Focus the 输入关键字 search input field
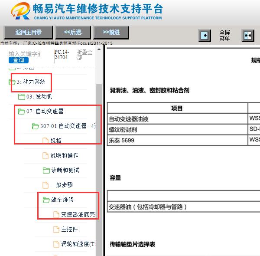The height and width of the screenshot is (256, 260). click(x=25, y=54)
